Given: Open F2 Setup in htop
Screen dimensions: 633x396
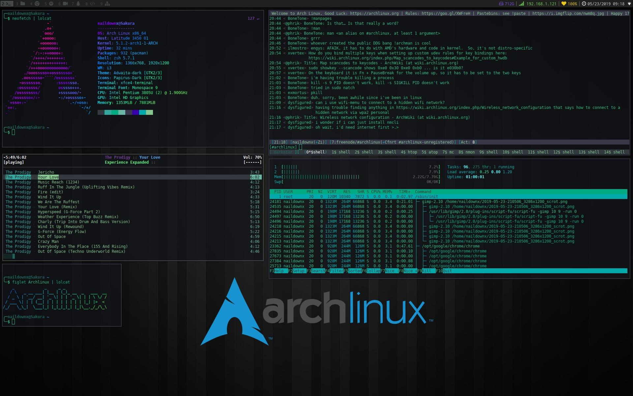Looking at the screenshot, I should click(299, 271).
